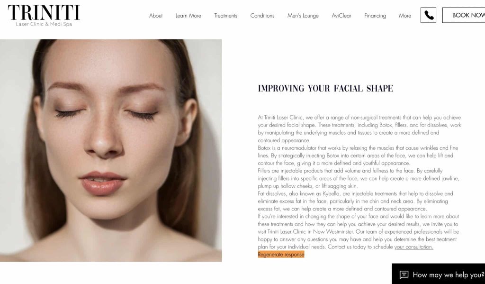
Task: Expand the More navigation menu
Action: (405, 16)
